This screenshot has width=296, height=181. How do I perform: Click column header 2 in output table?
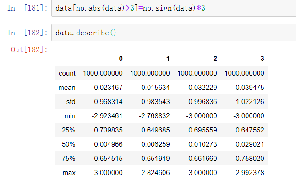[215, 59]
